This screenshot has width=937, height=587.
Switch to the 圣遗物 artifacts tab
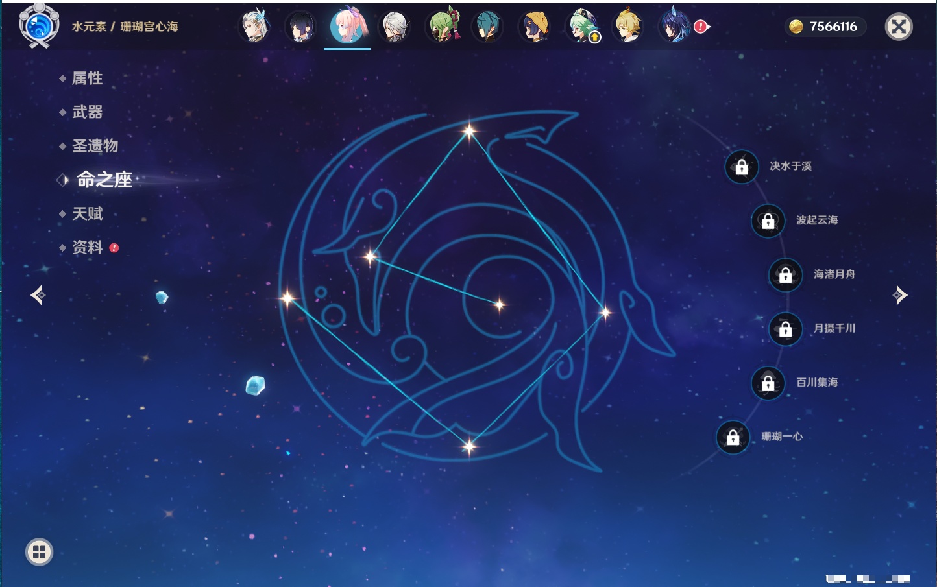(95, 146)
